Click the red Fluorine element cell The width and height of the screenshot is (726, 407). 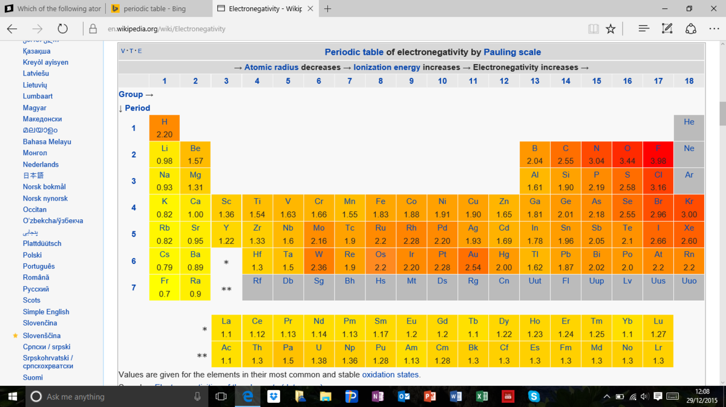click(658, 155)
